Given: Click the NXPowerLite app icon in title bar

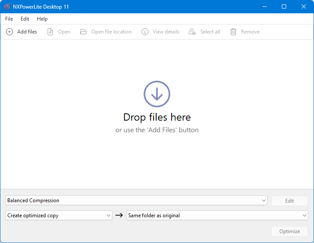Looking at the screenshot, I should [7, 7].
